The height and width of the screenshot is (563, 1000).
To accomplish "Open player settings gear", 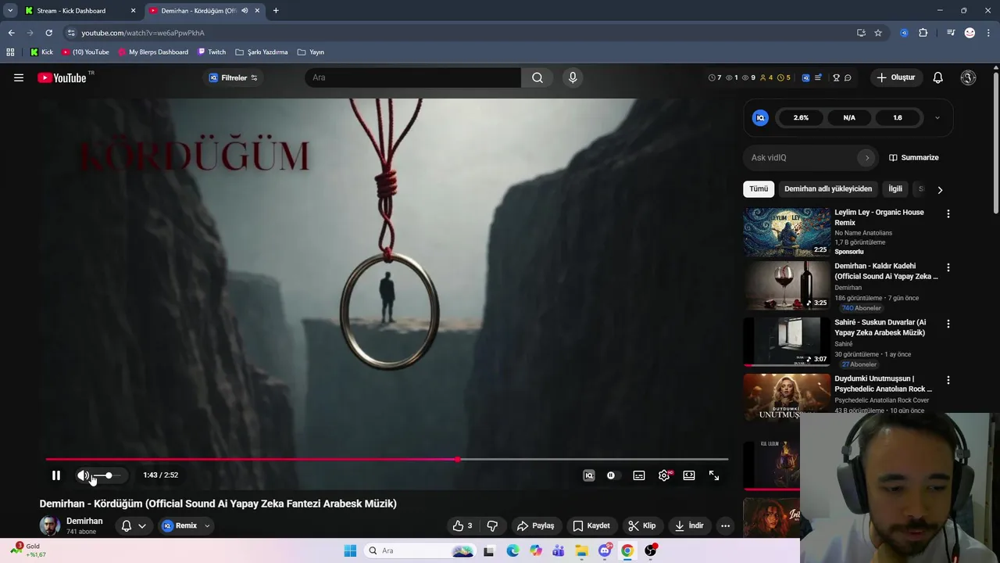I will coord(664,475).
